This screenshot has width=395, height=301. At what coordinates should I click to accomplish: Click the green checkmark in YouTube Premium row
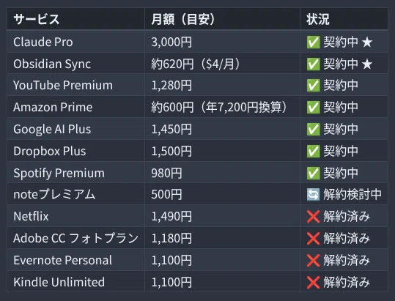click(x=313, y=86)
